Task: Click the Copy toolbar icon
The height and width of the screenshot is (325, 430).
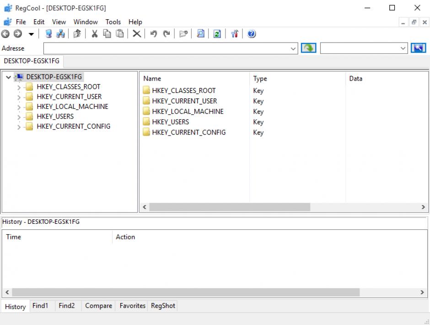Action: (107, 34)
